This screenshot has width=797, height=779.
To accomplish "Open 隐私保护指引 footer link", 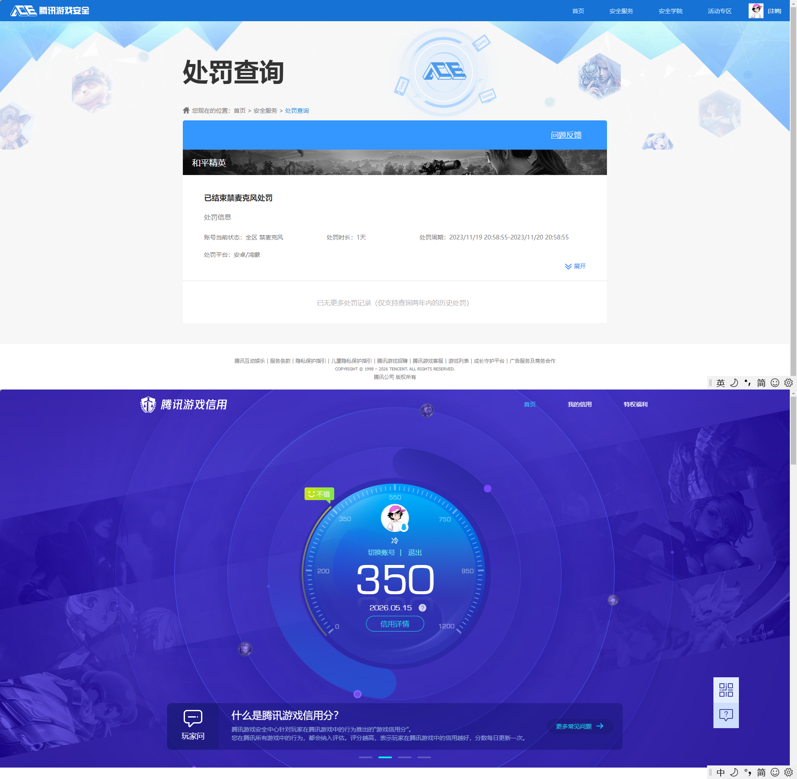I will 311,361.
